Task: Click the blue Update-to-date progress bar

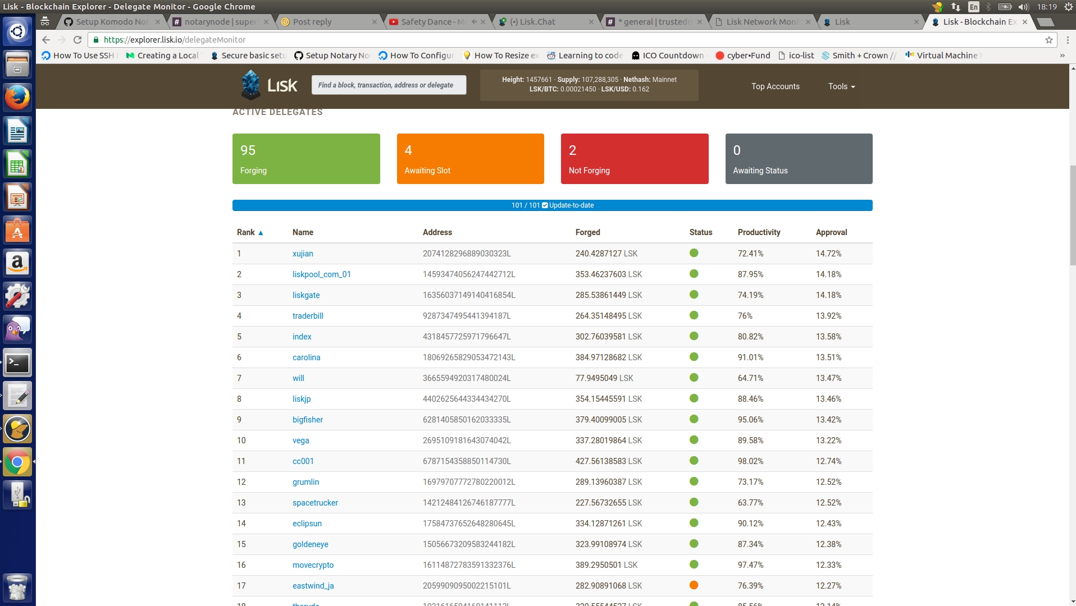Action: tap(552, 205)
